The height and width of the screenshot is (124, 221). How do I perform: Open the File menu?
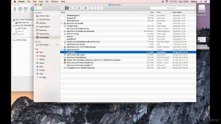click(x=29, y=1)
